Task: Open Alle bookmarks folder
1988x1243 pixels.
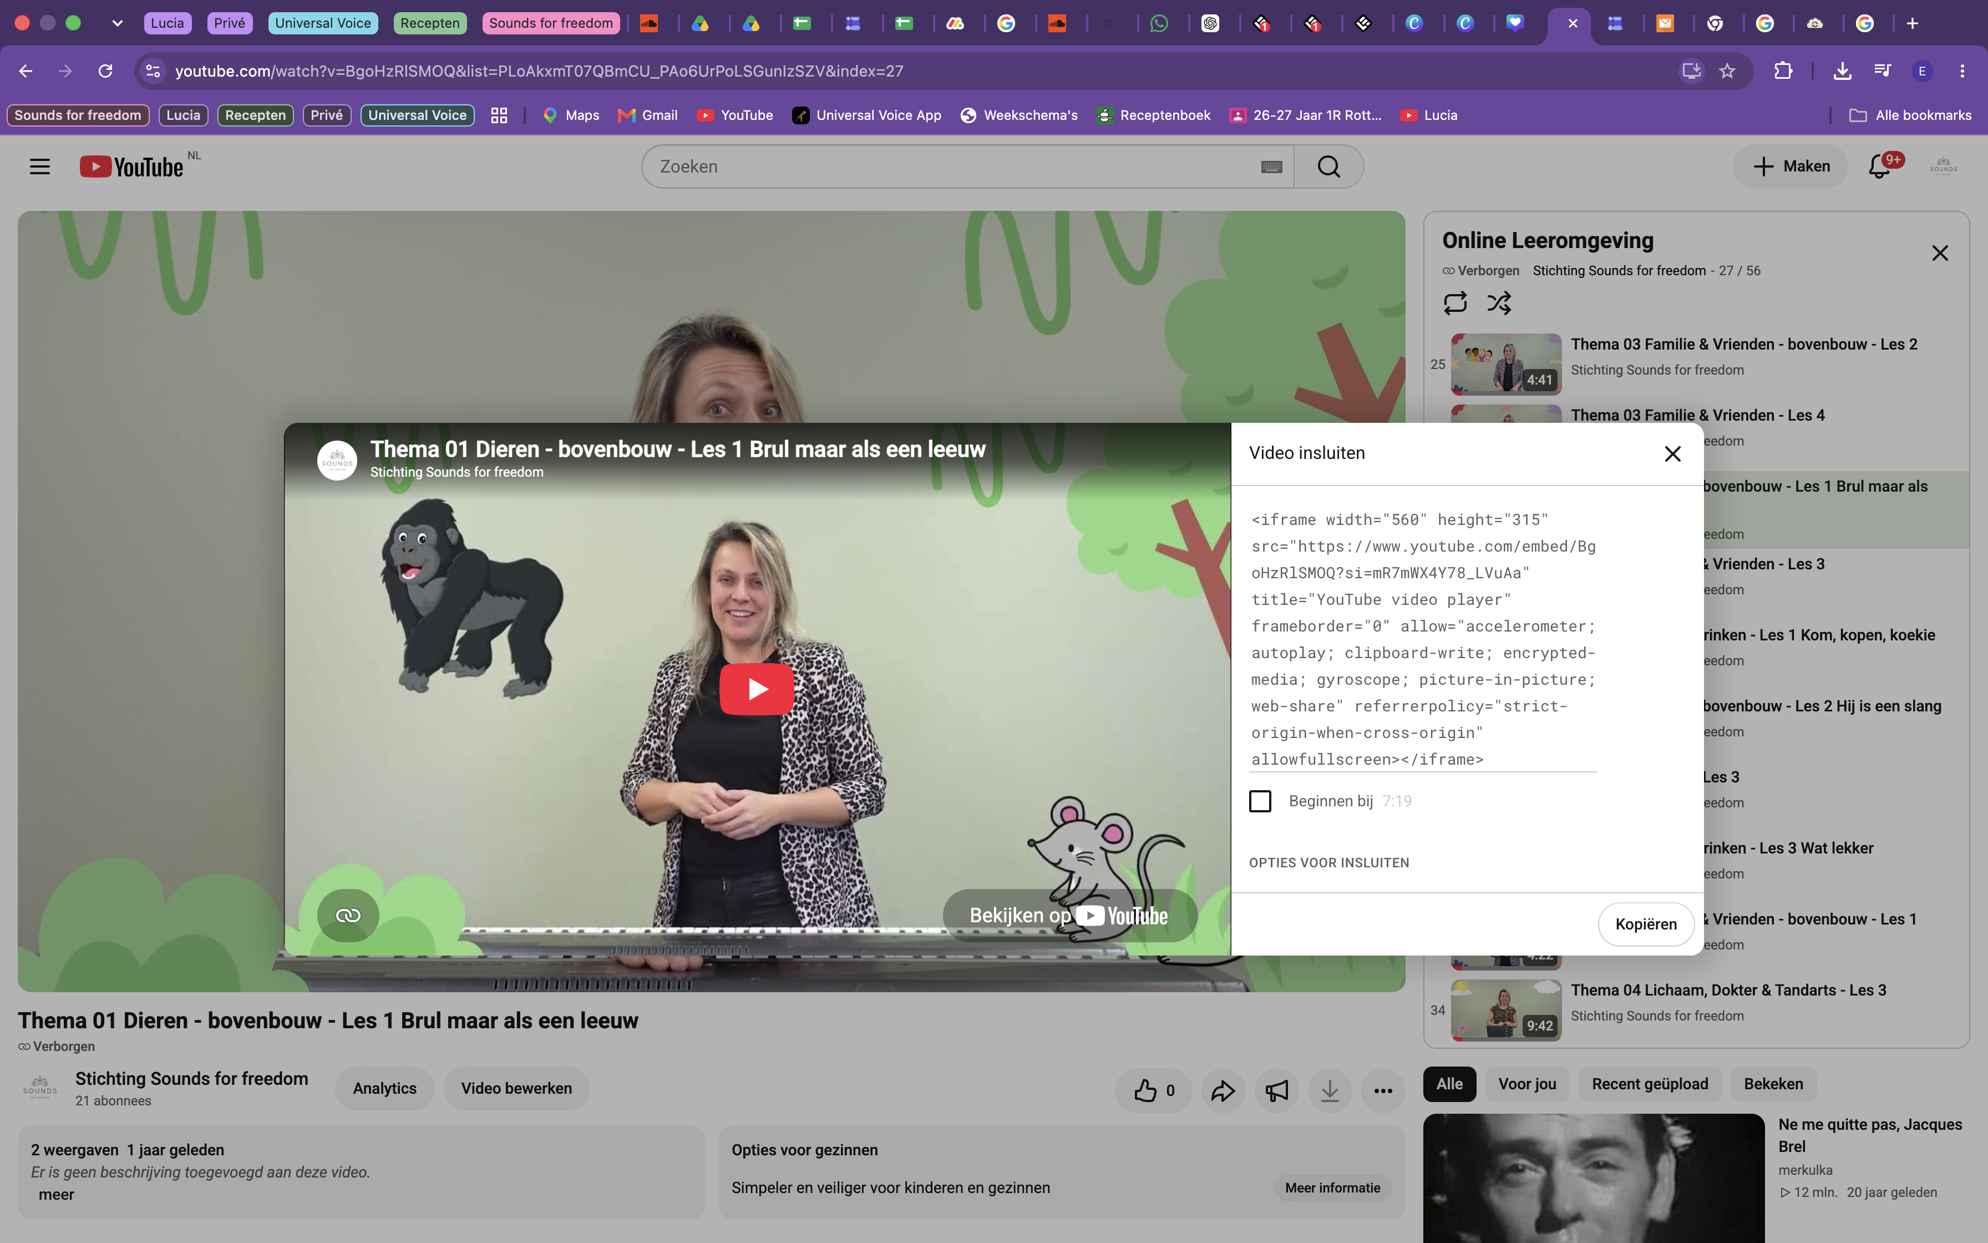Action: [1909, 115]
